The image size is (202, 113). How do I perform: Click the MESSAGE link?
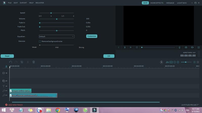[170, 3]
